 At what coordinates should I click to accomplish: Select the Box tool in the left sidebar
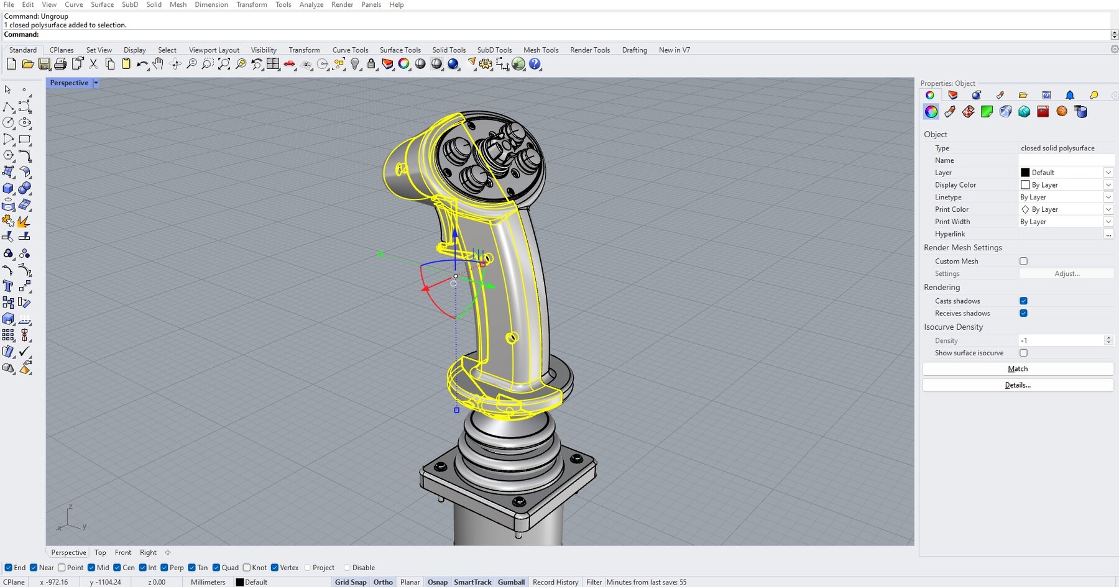8,189
